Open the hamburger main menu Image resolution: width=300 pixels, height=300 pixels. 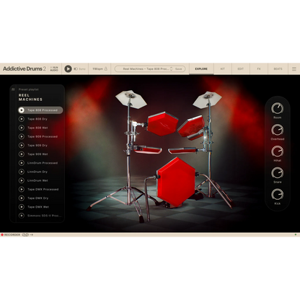(294, 69)
